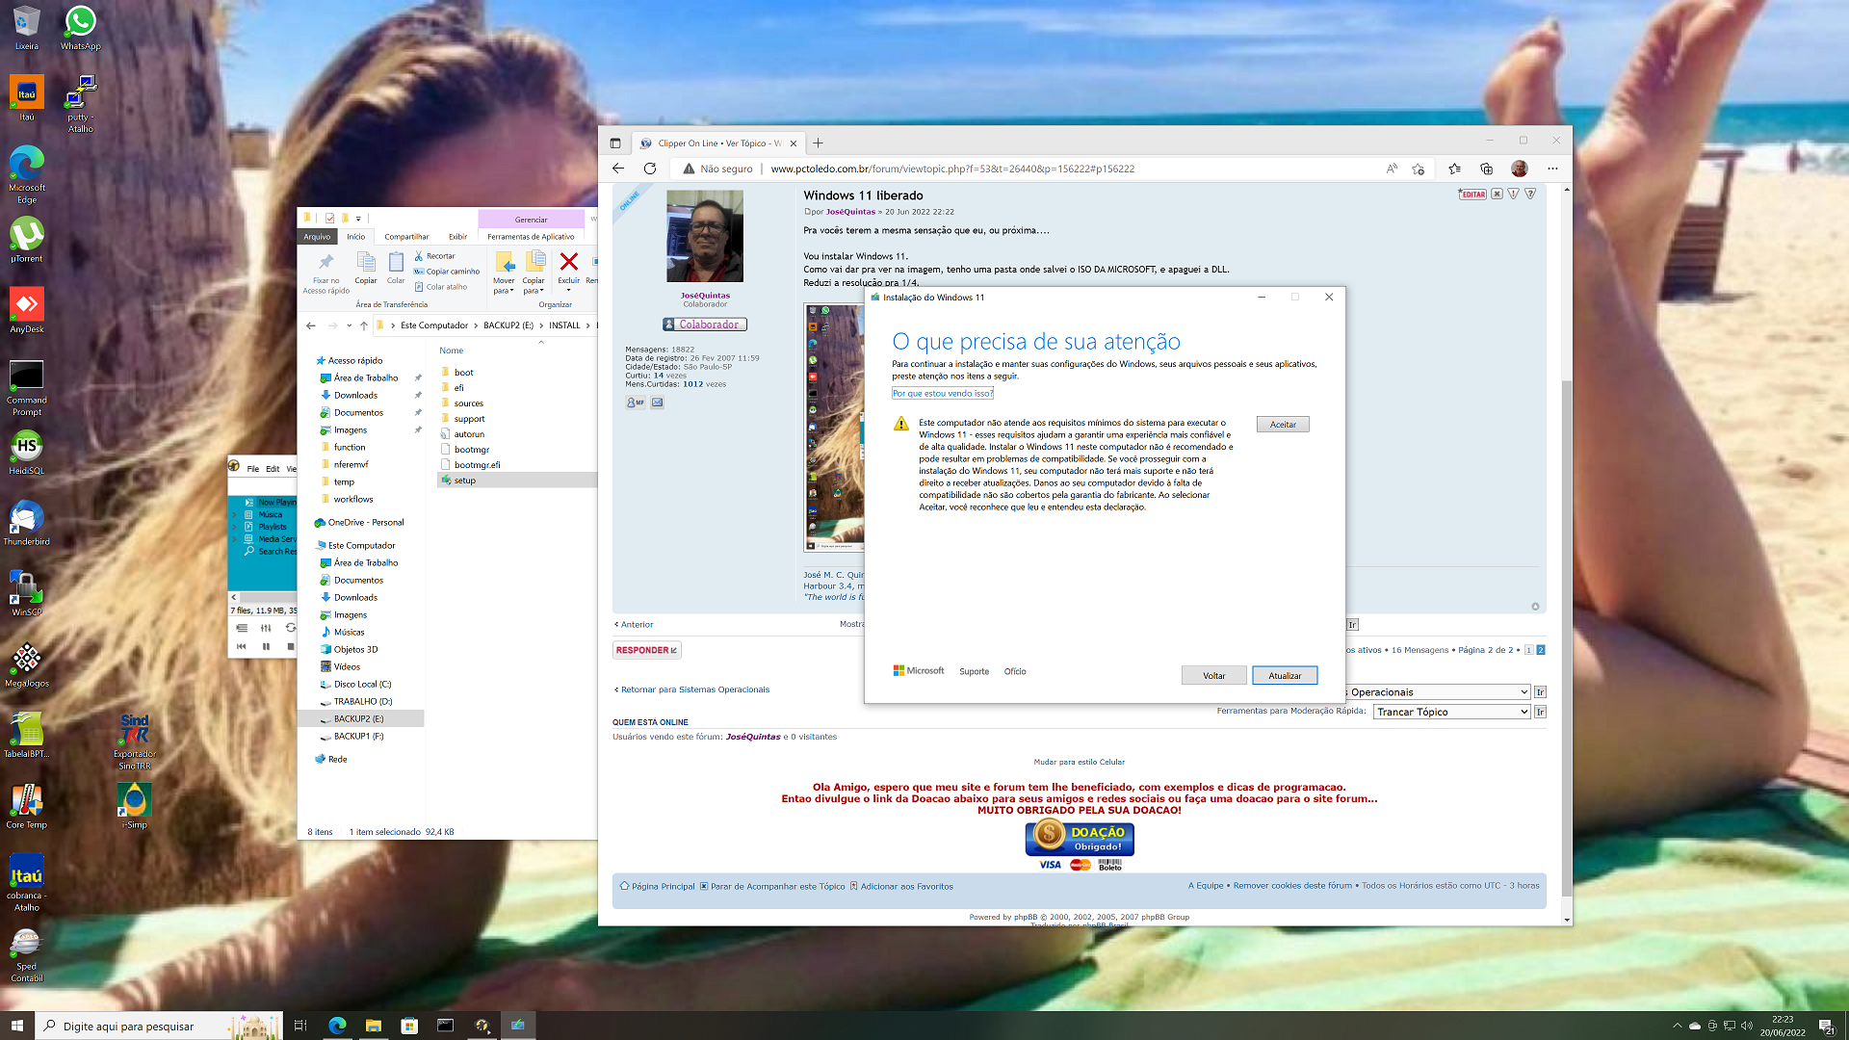
Task: Click the forum EDITAR post icon
Action: pyautogui.click(x=1472, y=195)
